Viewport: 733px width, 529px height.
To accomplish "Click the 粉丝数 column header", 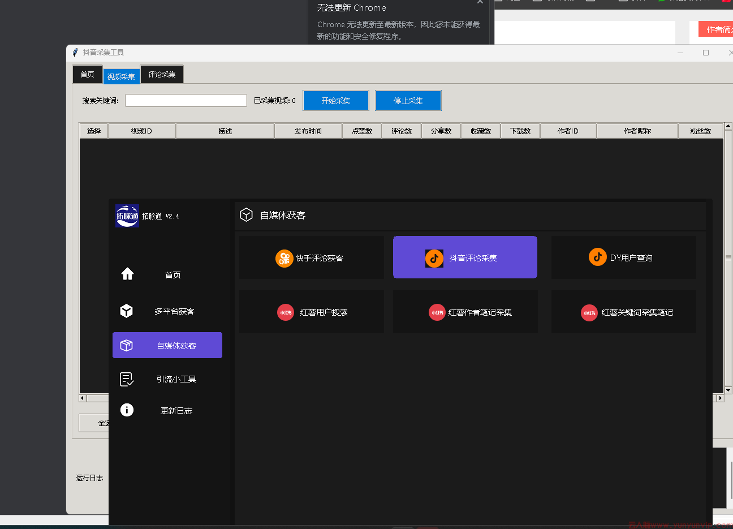I will click(701, 131).
